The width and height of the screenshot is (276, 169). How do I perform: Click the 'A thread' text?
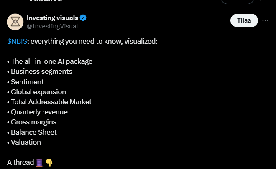[x=20, y=162]
